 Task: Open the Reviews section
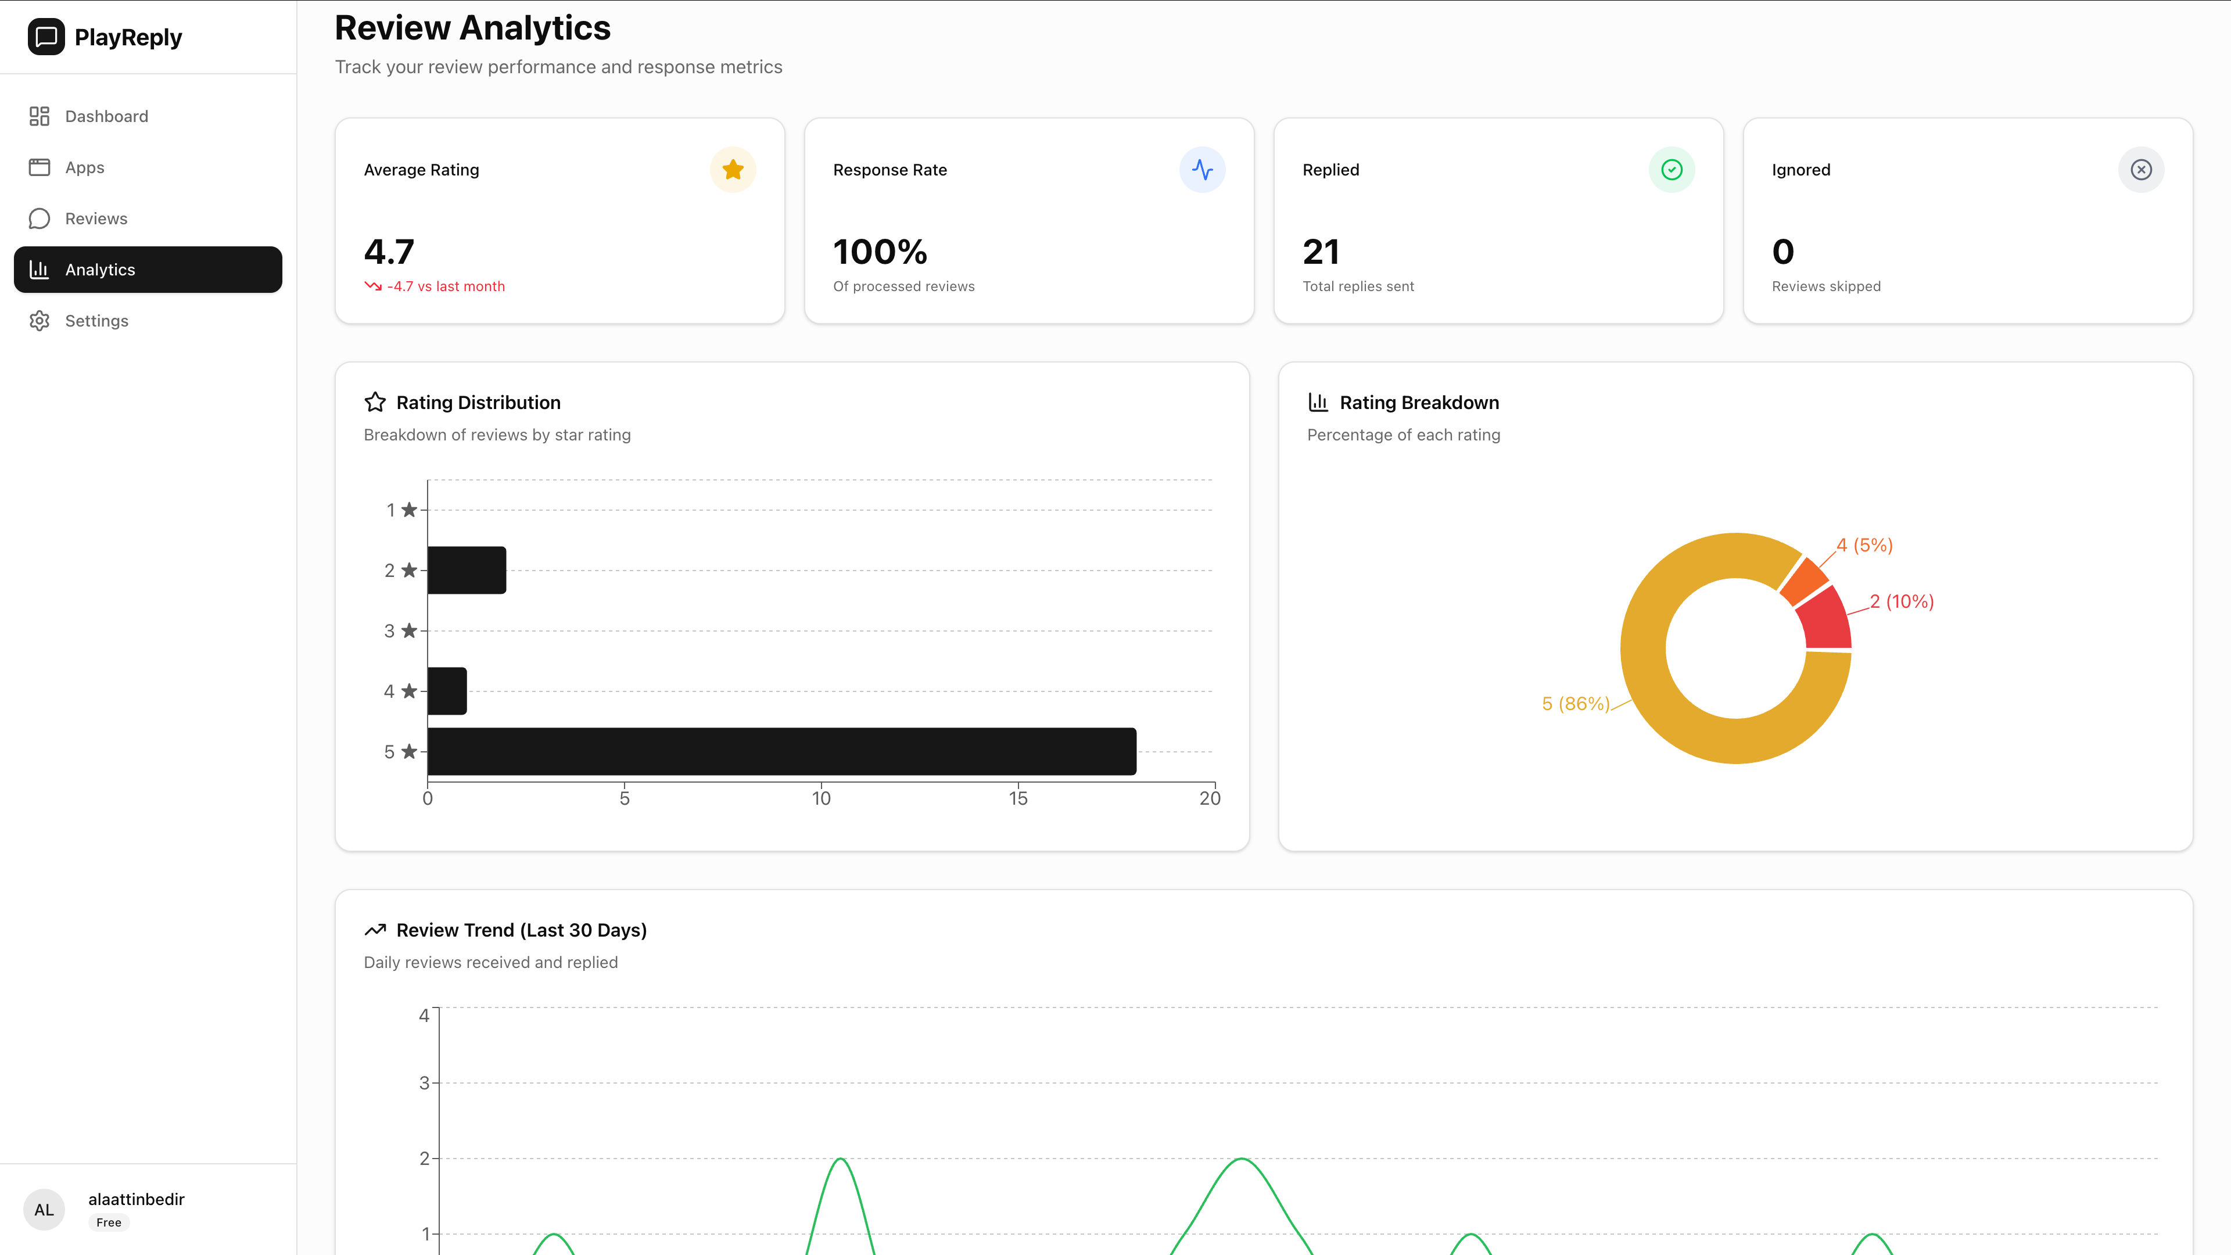click(95, 218)
